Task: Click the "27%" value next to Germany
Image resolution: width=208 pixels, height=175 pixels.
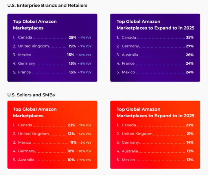Action: (190, 46)
